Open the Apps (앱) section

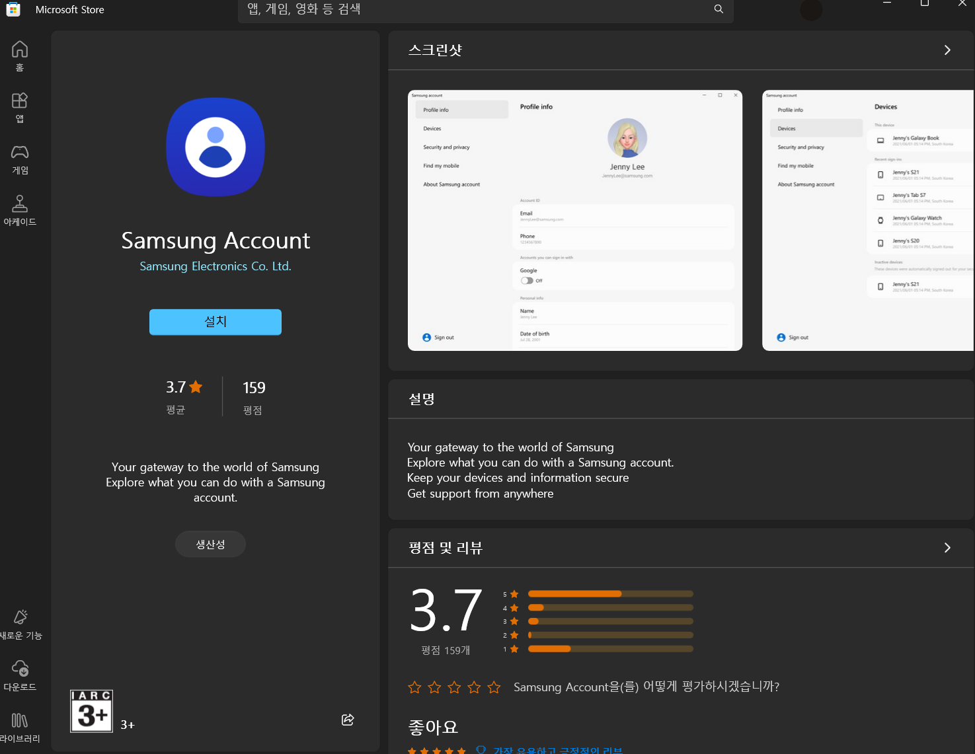pos(20,108)
